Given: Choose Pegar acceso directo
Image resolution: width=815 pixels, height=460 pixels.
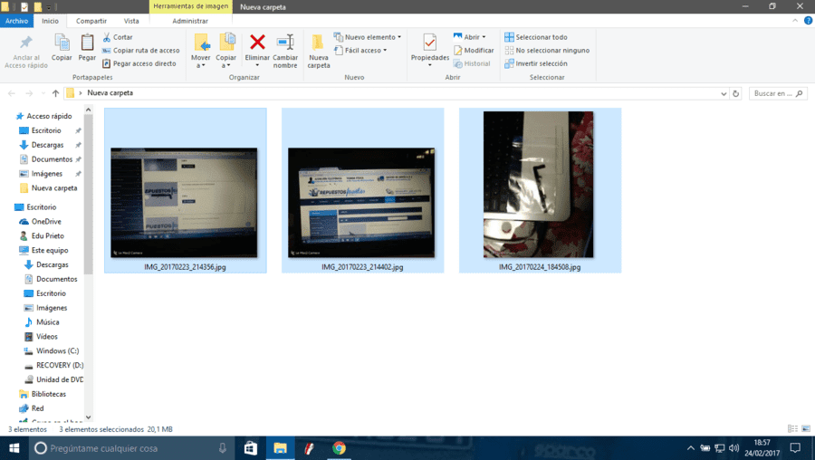Looking at the screenshot, I should (139, 63).
